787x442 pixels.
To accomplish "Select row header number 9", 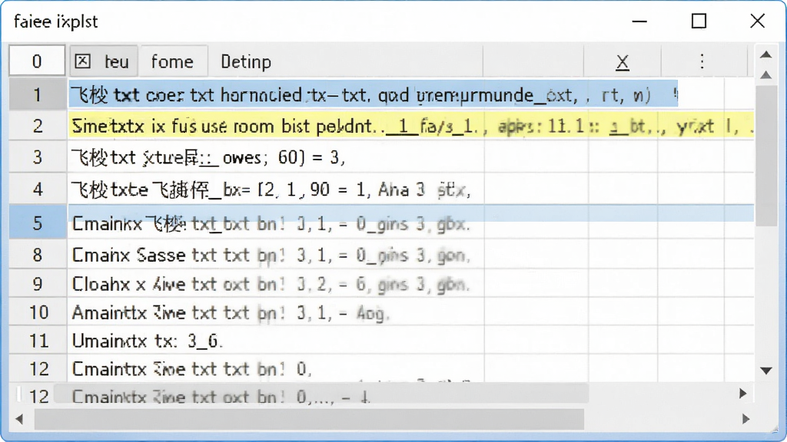I will click(x=38, y=284).
